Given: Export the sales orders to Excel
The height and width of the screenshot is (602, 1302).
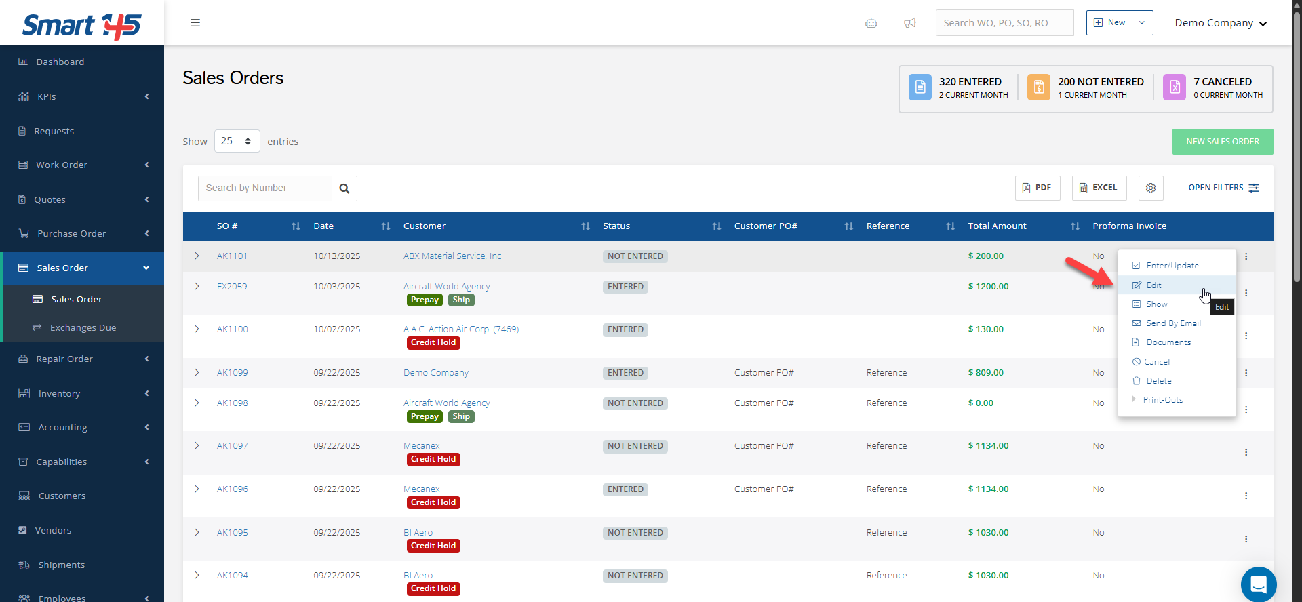Looking at the screenshot, I should pos(1099,188).
